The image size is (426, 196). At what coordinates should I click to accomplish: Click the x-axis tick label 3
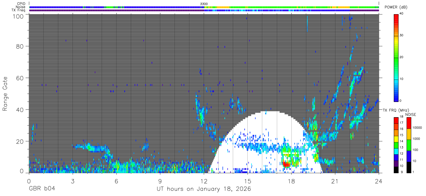click(73, 181)
